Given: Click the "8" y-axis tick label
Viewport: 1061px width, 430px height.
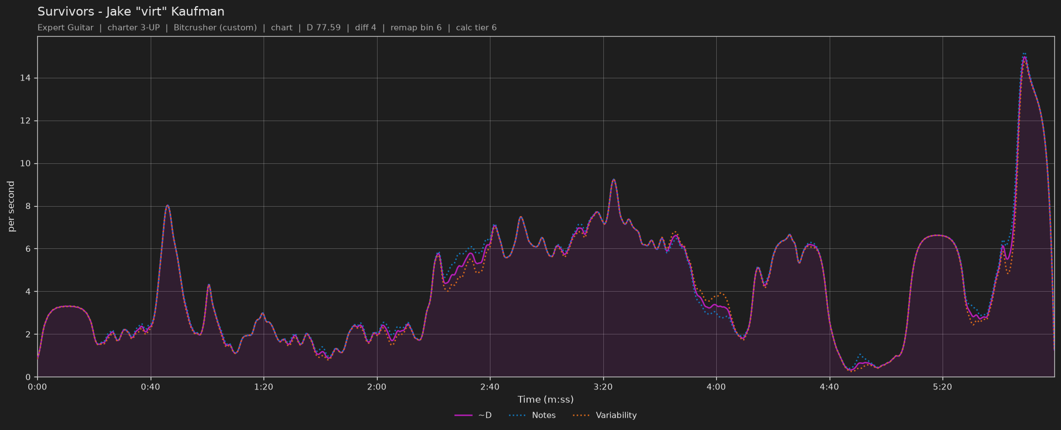Looking at the screenshot, I should [29, 207].
